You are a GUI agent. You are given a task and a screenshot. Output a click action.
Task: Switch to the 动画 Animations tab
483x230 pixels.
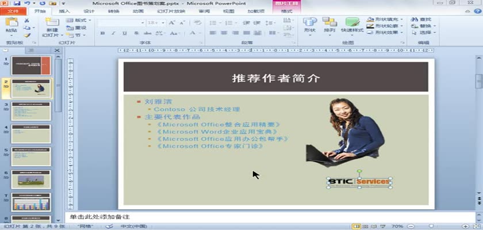click(x=138, y=11)
